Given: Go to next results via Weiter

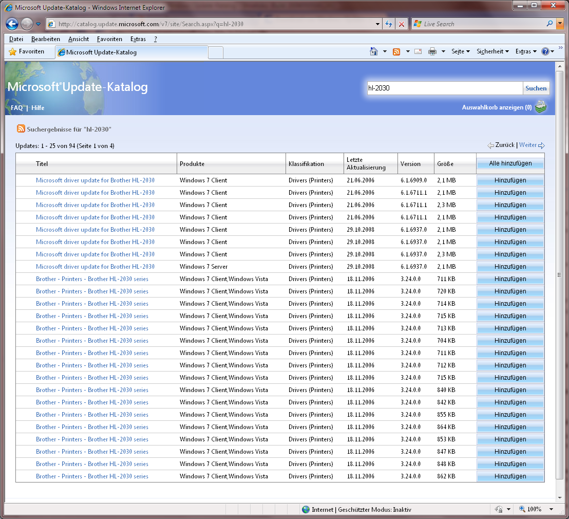Looking at the screenshot, I should tap(527, 145).
